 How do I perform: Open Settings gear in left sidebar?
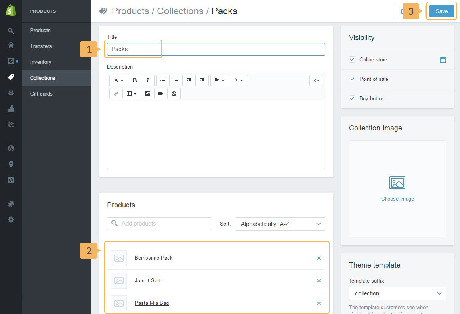tap(11, 219)
